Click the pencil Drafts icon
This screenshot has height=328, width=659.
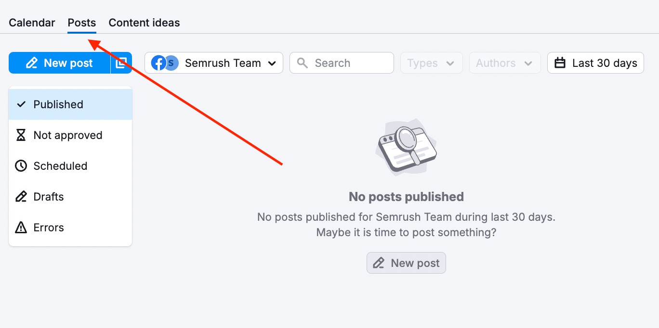[21, 197]
